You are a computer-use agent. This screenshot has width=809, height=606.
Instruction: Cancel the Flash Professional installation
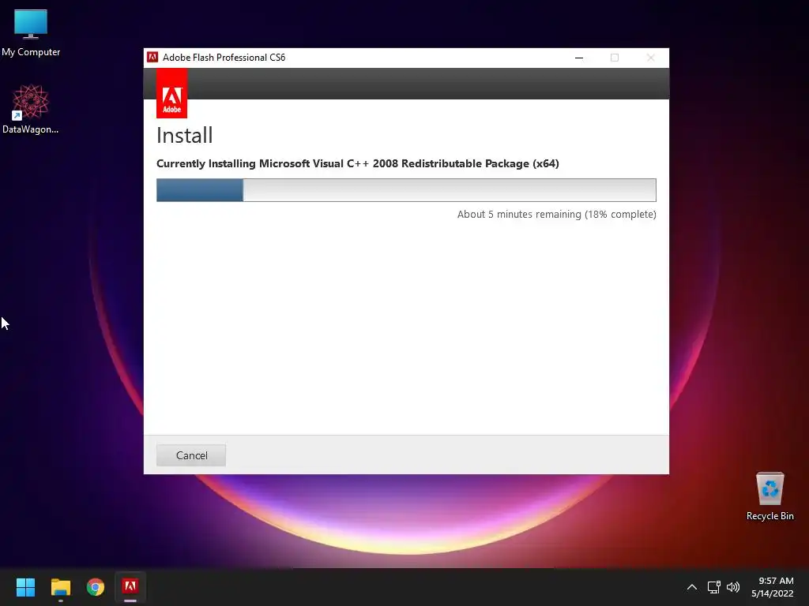pos(191,455)
